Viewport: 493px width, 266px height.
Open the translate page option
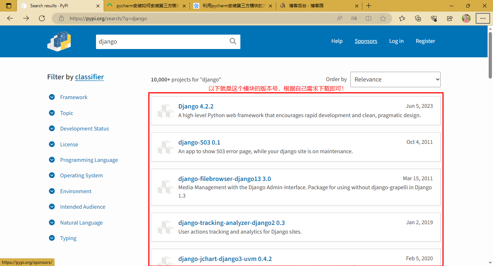point(354,18)
